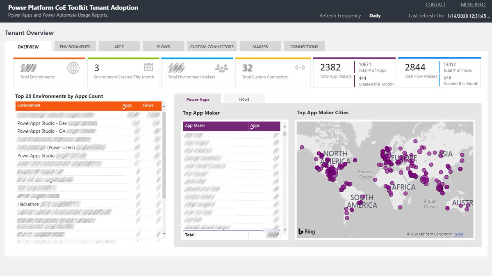Image resolution: width=492 pixels, height=276 pixels.
Task: Click the people icon on Environment Makers card
Action: [221, 68]
